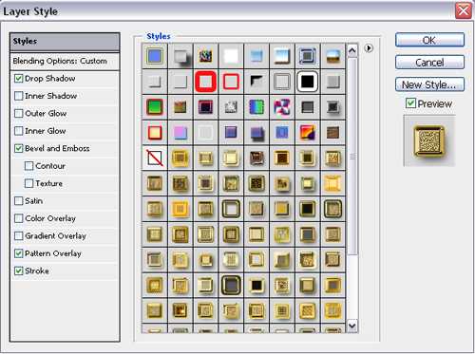Screen dimensions: 475x354
Task: Select the gray square with heavy drop shadow style
Action: [x=180, y=56]
